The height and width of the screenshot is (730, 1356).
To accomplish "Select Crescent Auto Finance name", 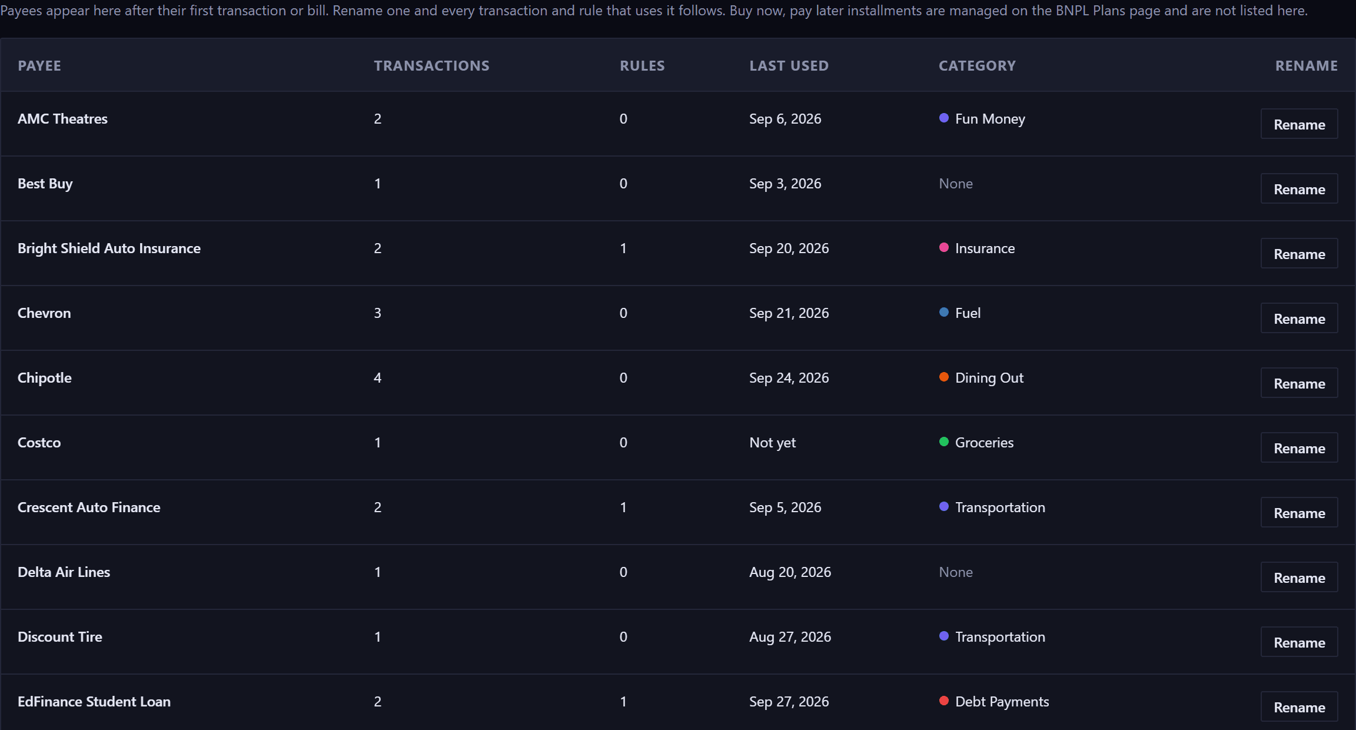I will (x=89, y=507).
